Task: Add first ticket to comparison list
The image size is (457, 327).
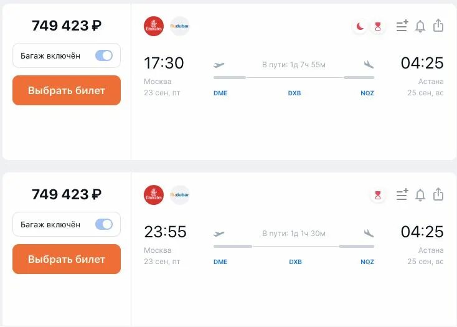Action: pyautogui.click(x=402, y=26)
